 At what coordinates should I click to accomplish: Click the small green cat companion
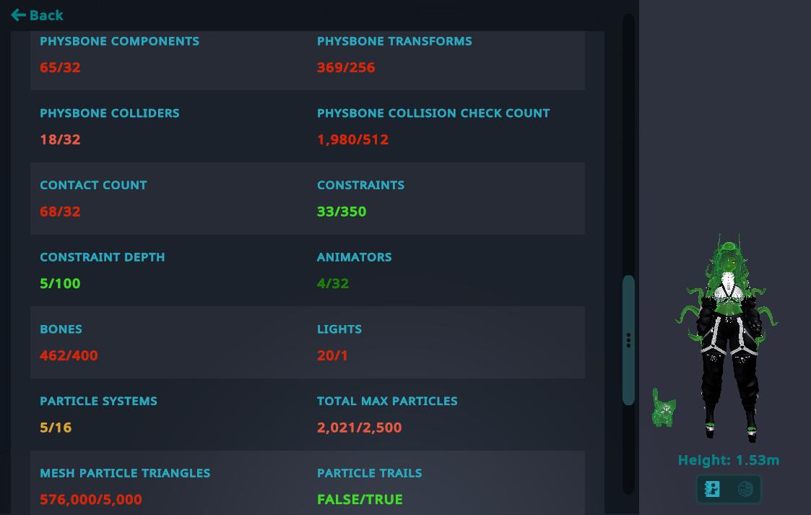[x=664, y=409]
